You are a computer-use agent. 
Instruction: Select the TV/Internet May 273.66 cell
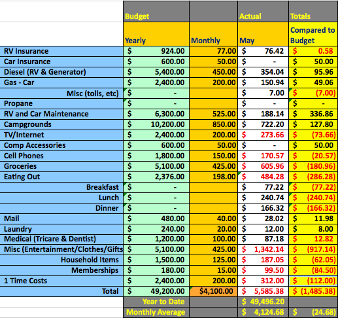[263, 135]
